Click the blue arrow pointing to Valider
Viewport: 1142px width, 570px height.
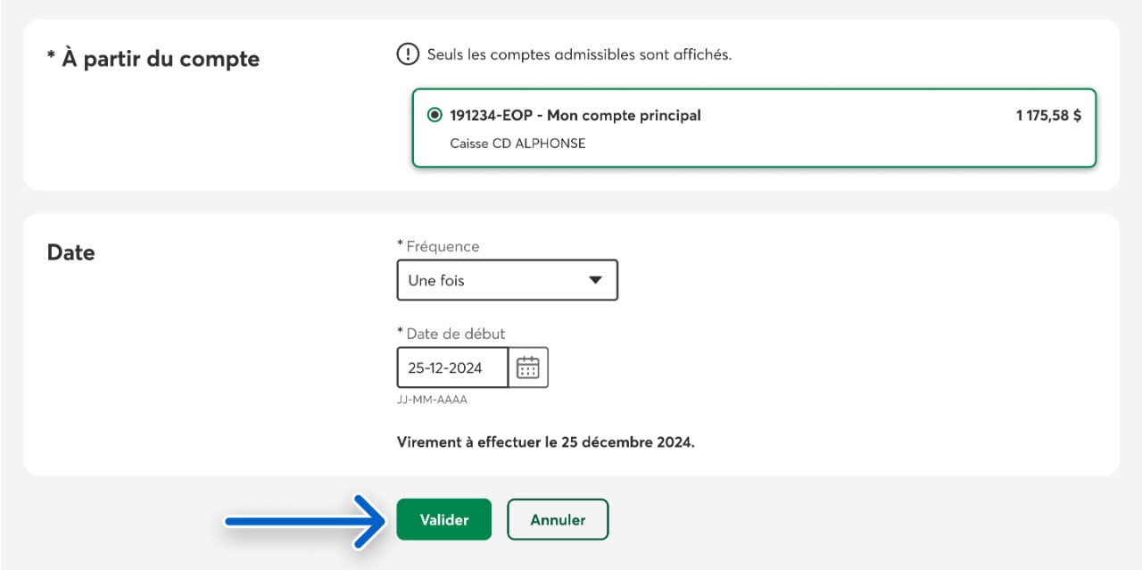303,520
